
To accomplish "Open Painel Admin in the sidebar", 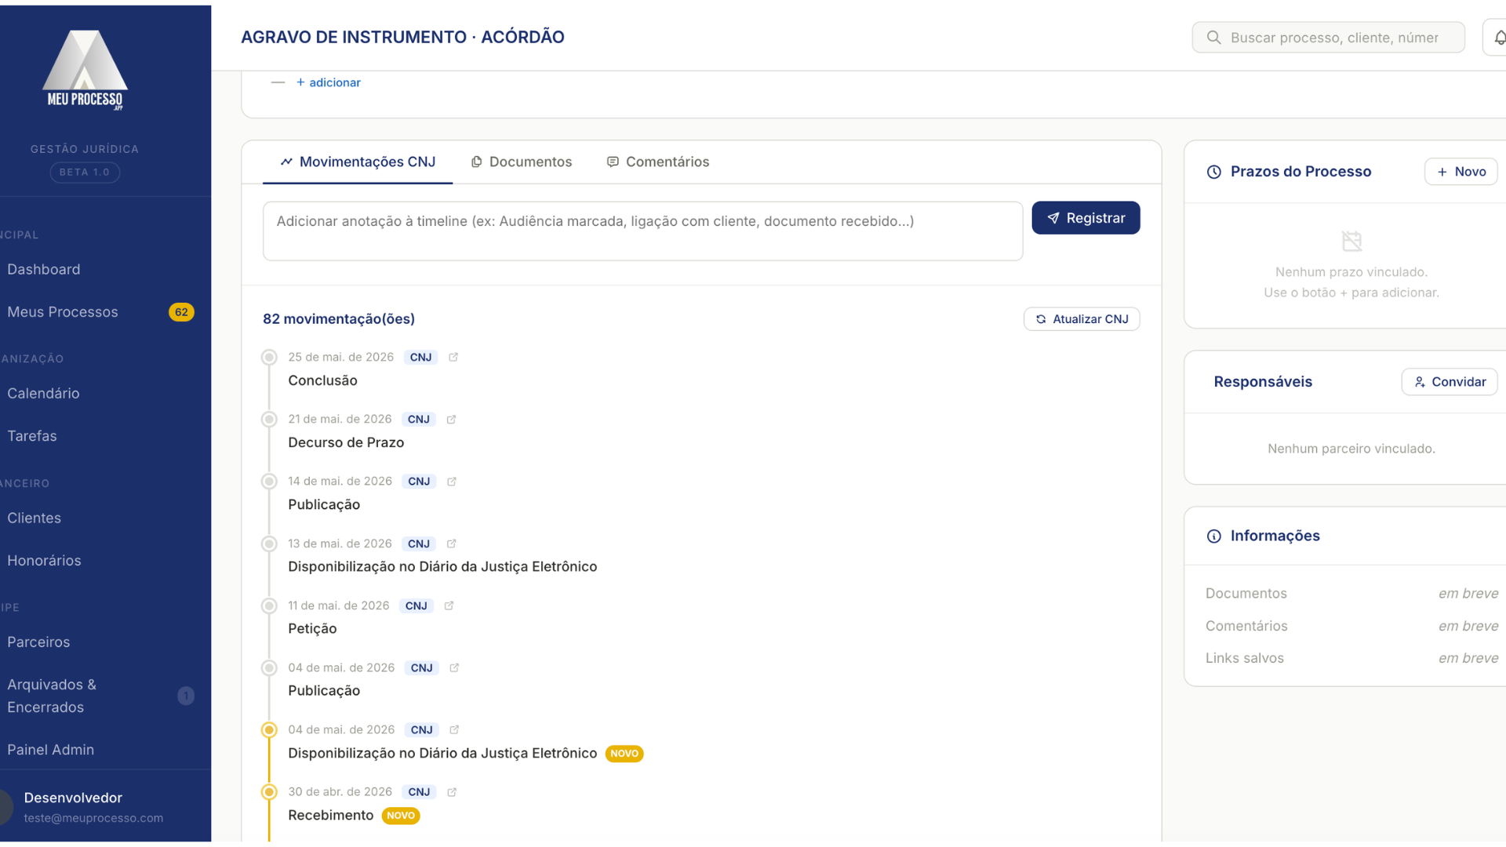I will [x=50, y=750].
